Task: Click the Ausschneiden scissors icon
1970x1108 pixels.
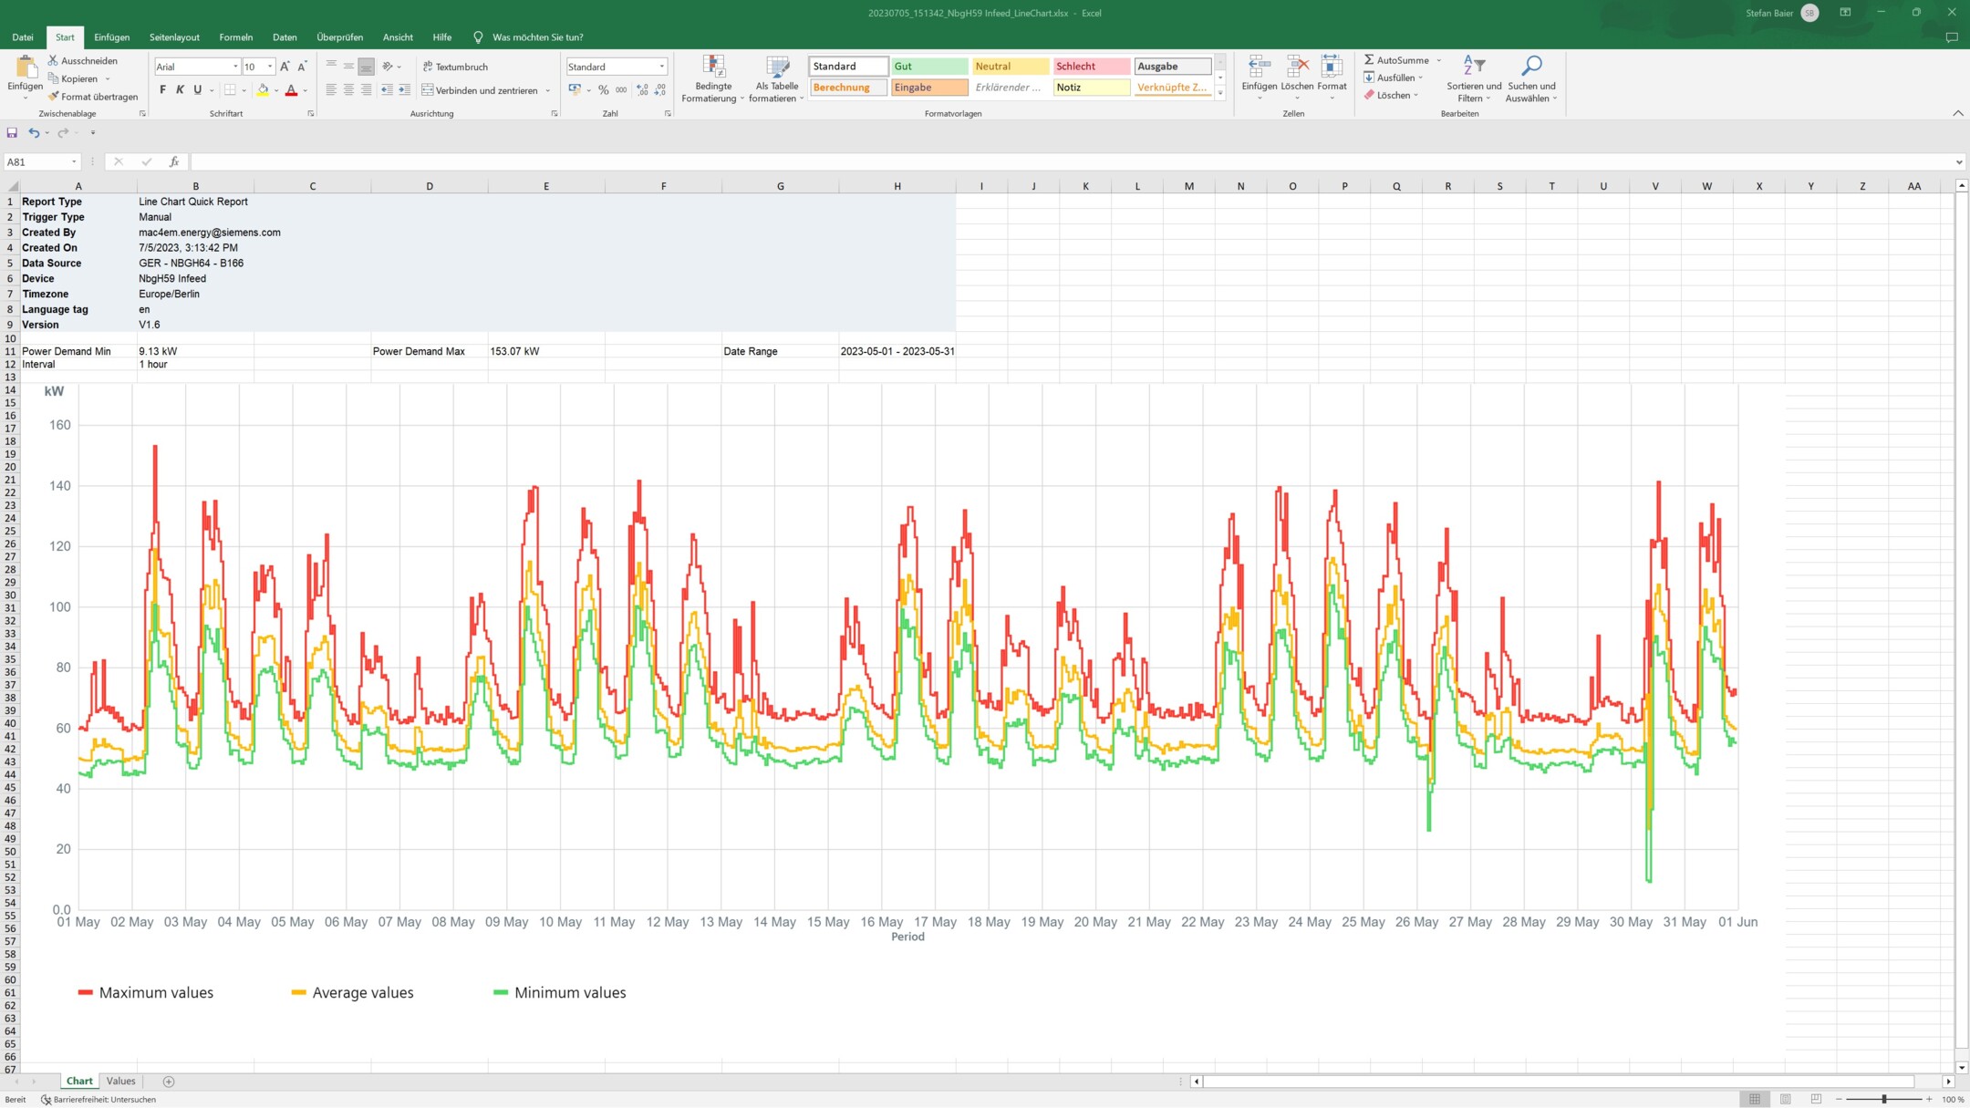Action: point(53,60)
